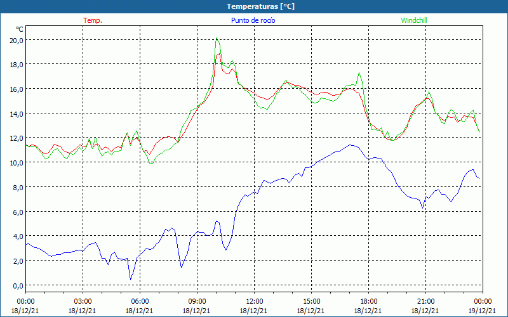This screenshot has height=317, width=508.
Task: Click the '4,0' y-axis value
Action: click(18, 236)
